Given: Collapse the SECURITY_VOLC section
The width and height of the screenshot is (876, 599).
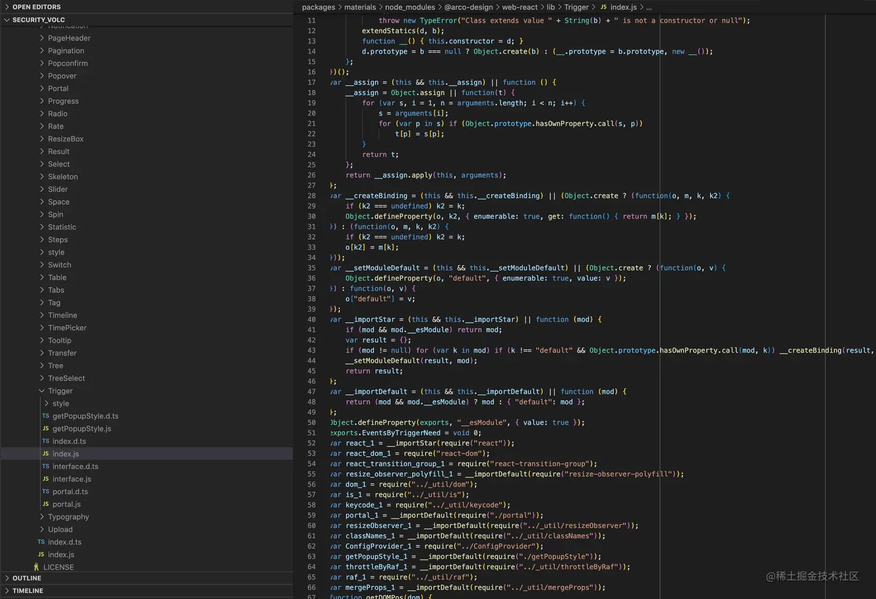Looking at the screenshot, I should tap(7, 20).
